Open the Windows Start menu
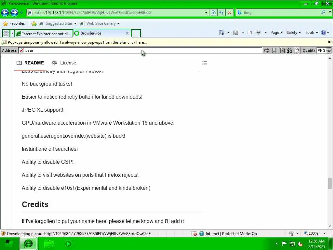The height and width of the screenshot is (250, 333). coord(8,243)
